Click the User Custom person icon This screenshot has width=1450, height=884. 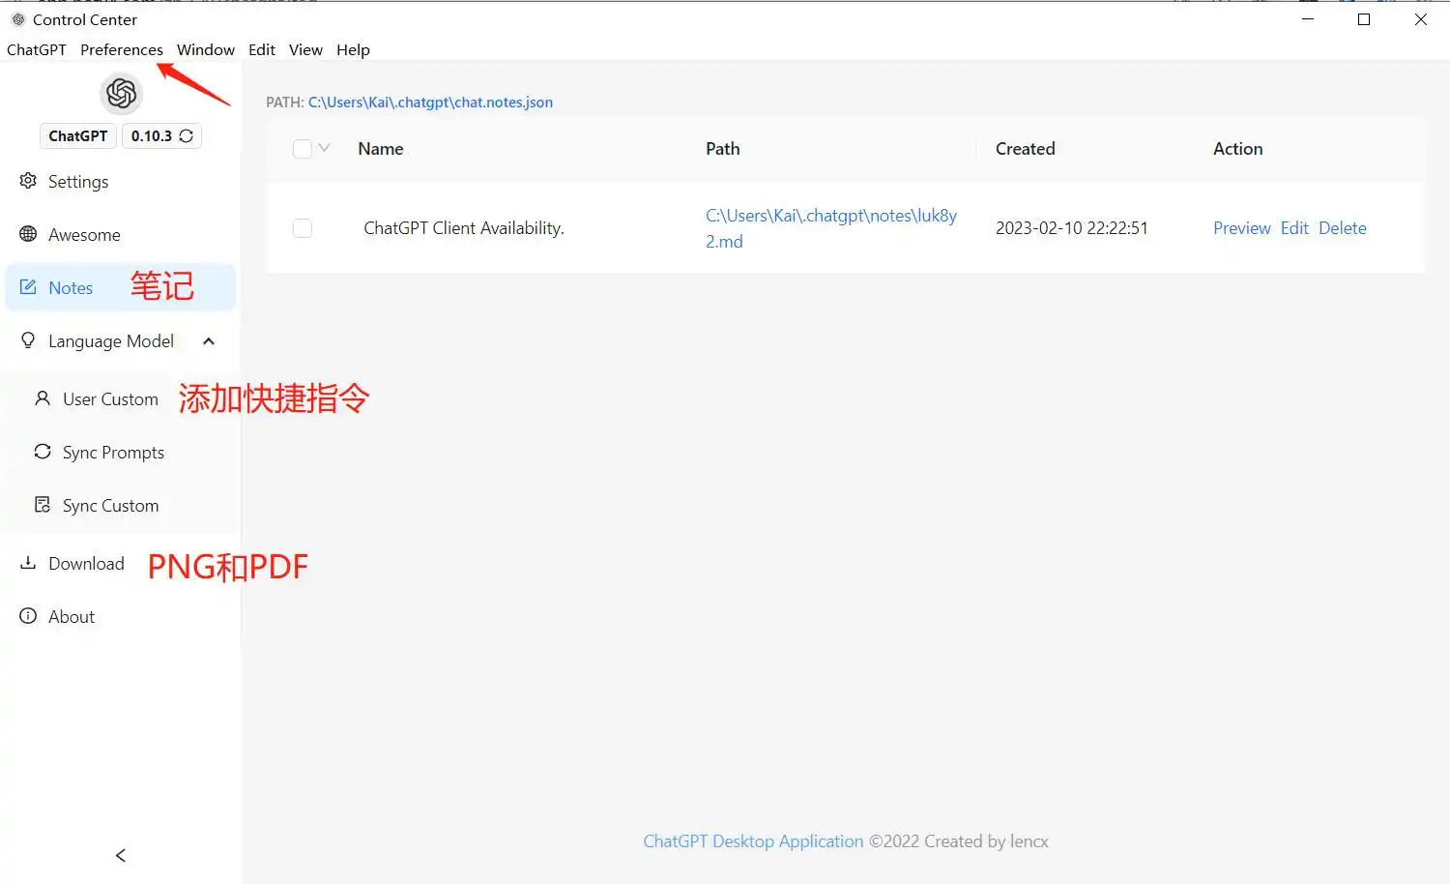click(x=43, y=398)
